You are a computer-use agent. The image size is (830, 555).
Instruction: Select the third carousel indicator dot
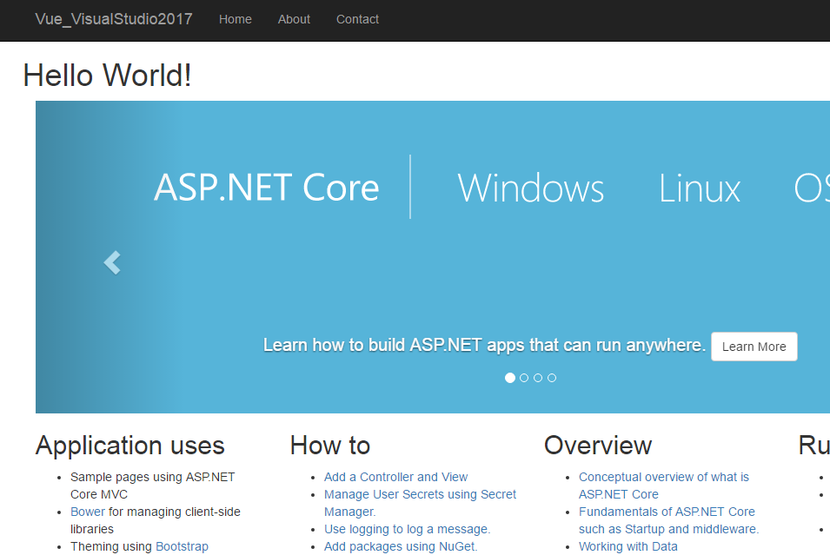[538, 378]
